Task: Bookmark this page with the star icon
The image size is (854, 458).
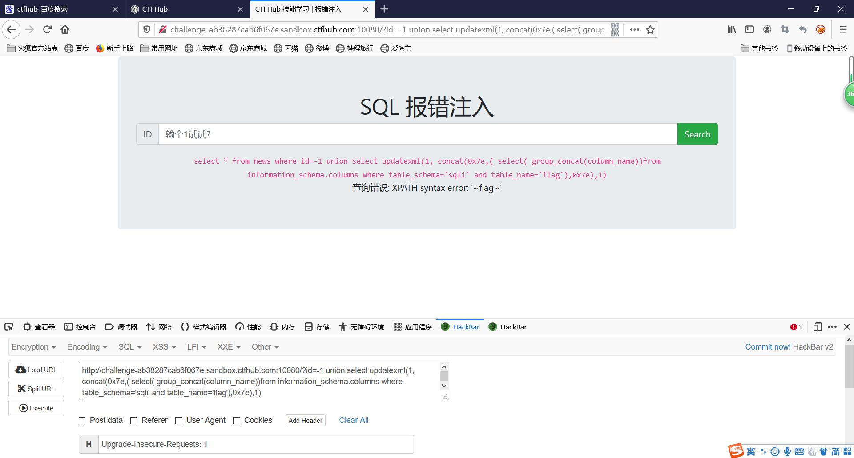Action: 650,29
